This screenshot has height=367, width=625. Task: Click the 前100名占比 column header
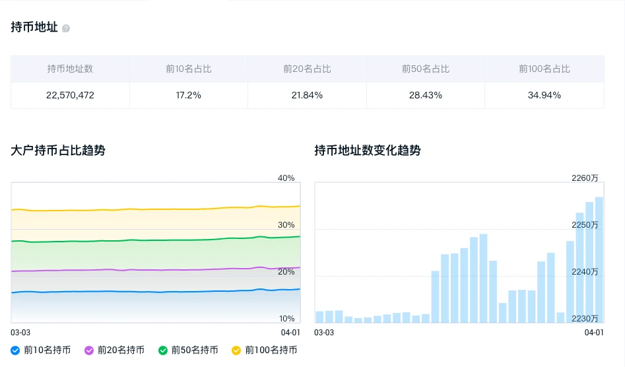click(x=544, y=69)
